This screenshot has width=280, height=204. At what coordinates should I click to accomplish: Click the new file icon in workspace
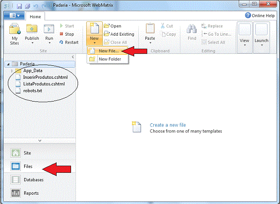pyautogui.click(x=137, y=127)
